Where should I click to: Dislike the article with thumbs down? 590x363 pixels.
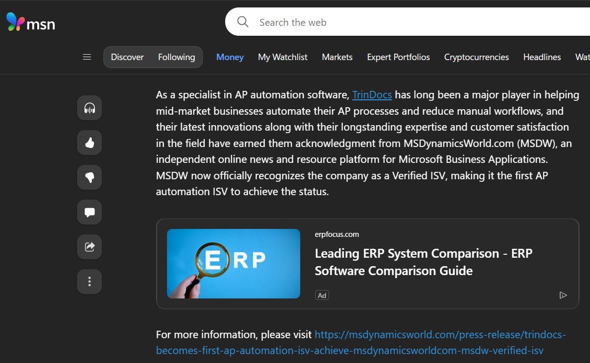click(89, 177)
